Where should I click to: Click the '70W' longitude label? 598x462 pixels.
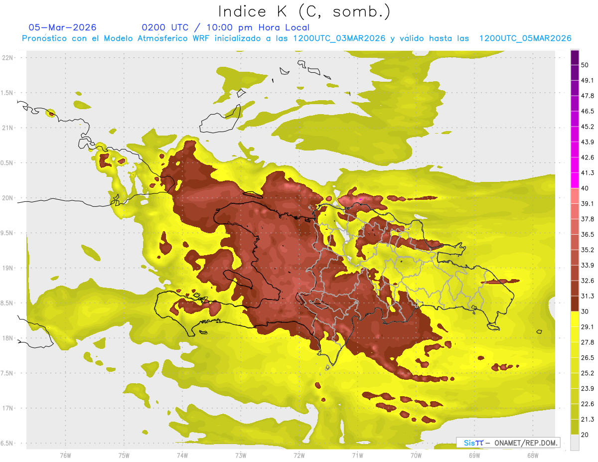pyautogui.click(x=416, y=455)
